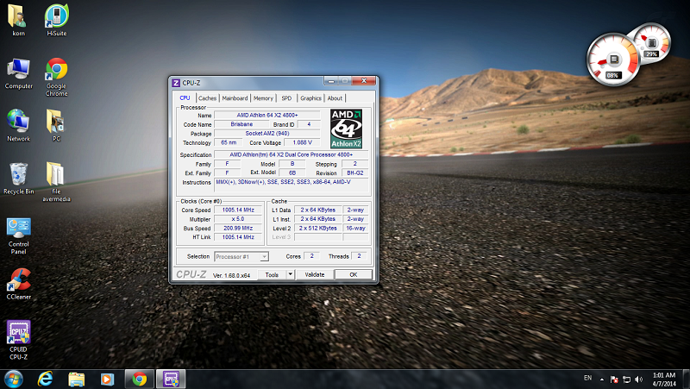Click the HT Link 1005.14 MHz value
This screenshot has width=690, height=389.
(238, 237)
